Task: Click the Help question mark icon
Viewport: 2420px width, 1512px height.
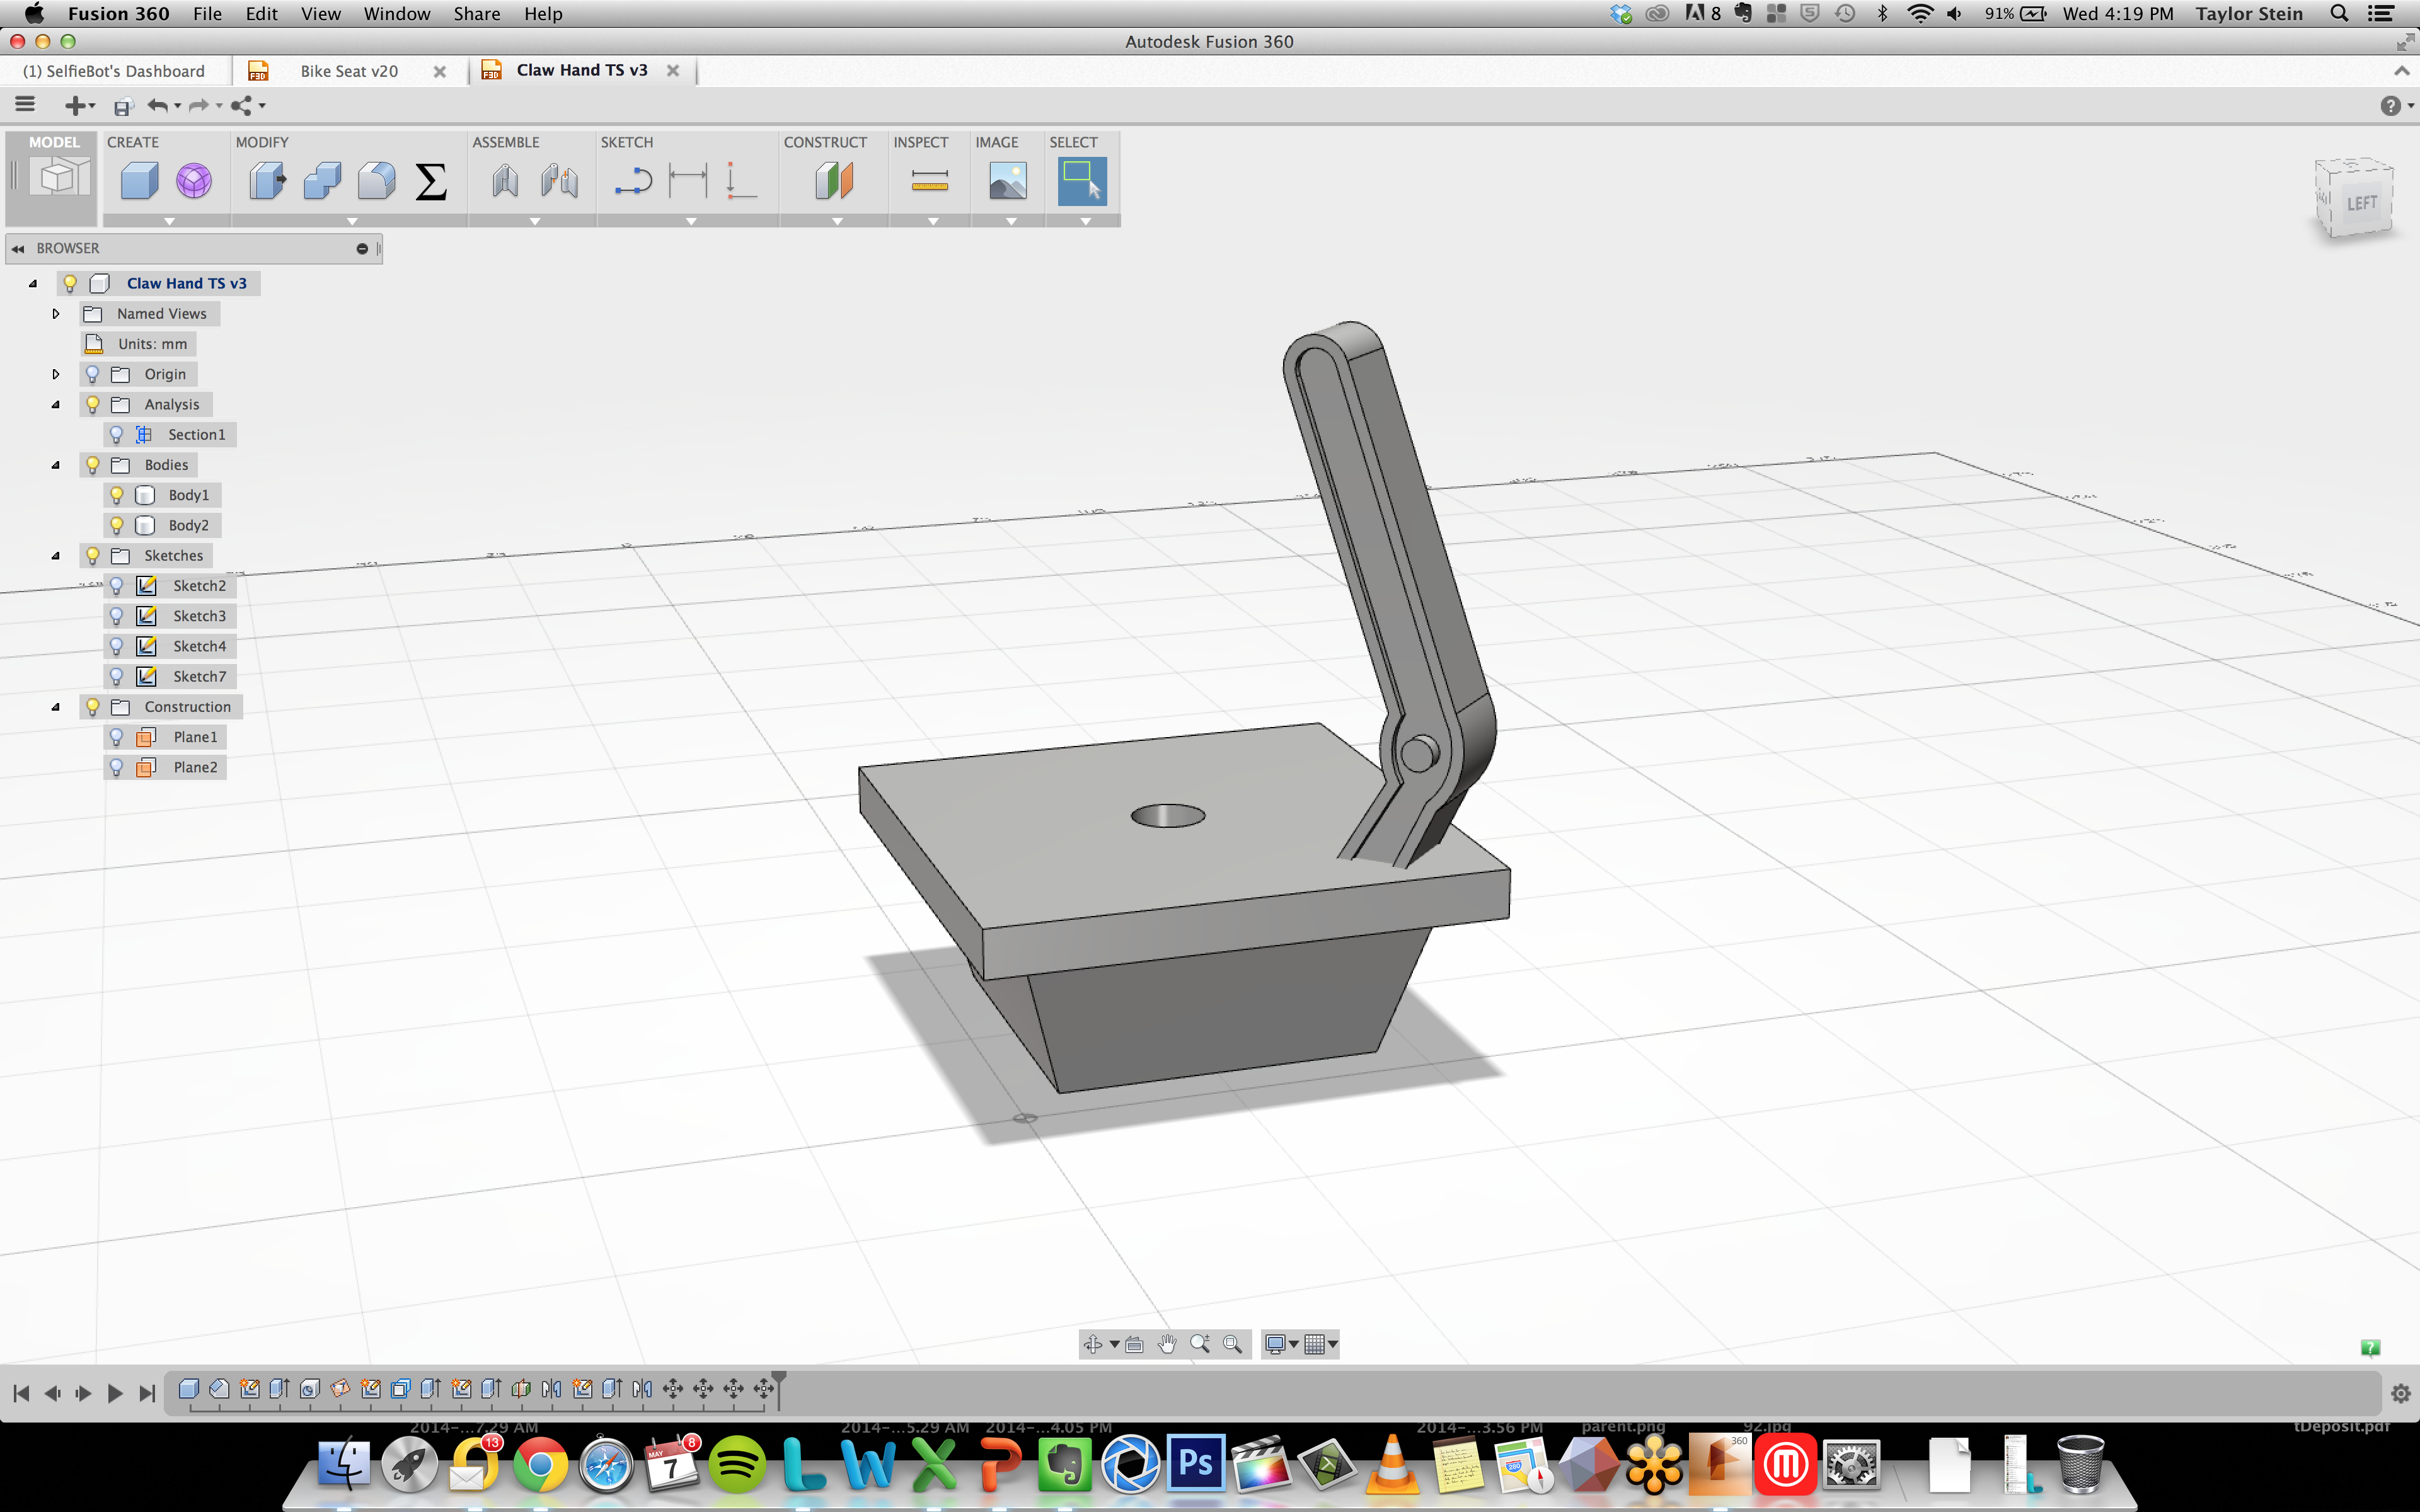Action: pos(2390,106)
